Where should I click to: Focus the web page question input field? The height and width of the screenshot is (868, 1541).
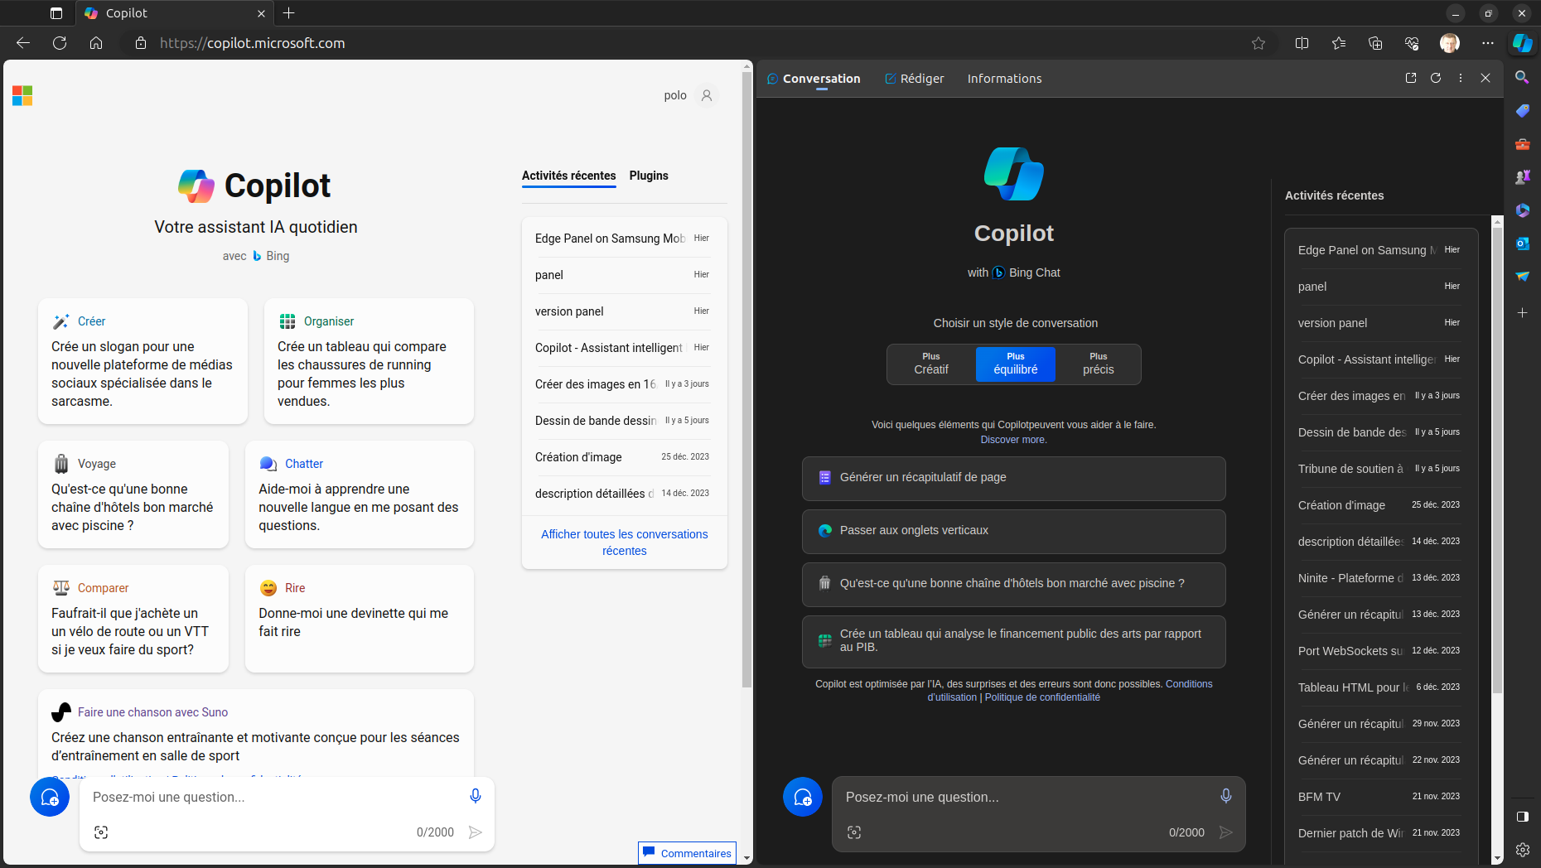273,797
